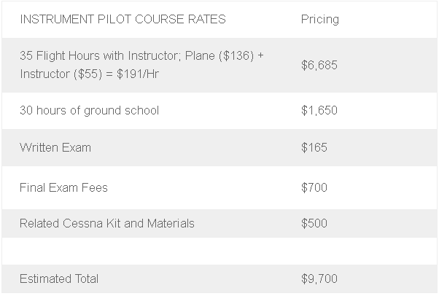Select the Estimated Total label
The height and width of the screenshot is (296, 439).
point(59,279)
